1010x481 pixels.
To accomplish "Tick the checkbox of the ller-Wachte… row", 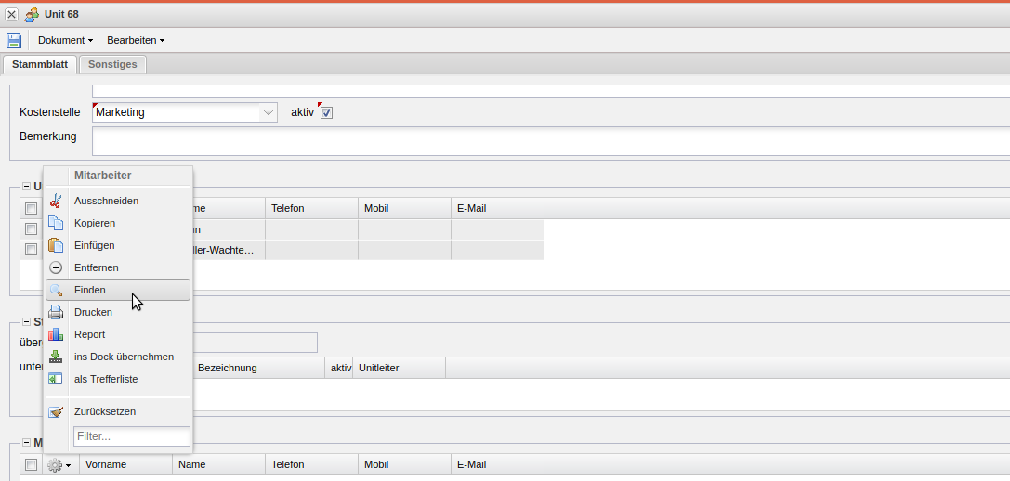I will point(31,250).
